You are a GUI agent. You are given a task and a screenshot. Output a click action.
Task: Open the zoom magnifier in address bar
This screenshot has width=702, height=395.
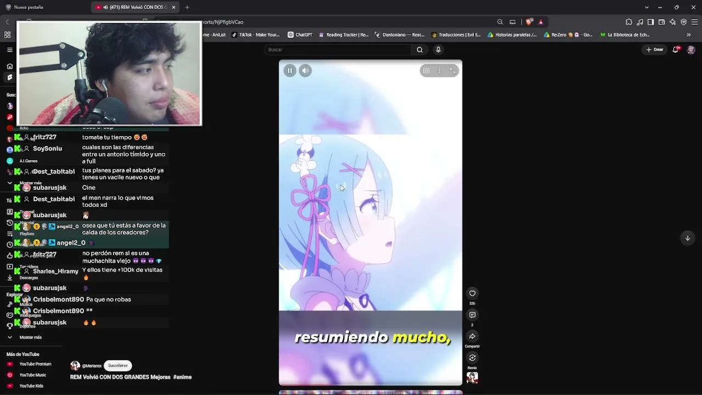tap(500, 22)
